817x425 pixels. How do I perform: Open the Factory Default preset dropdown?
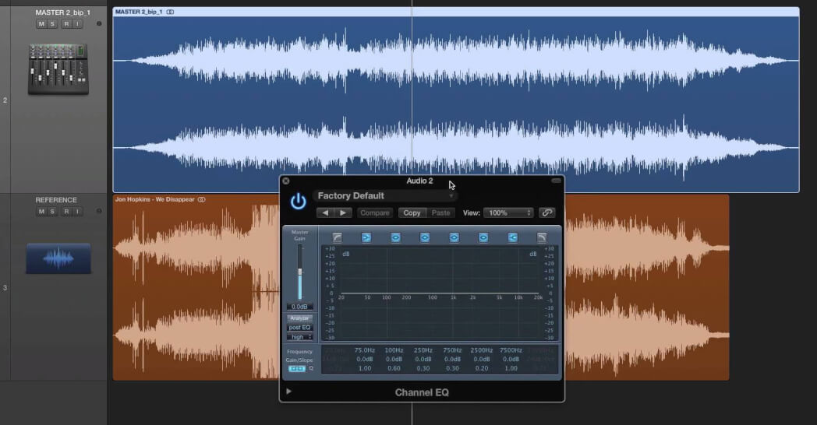(x=385, y=196)
